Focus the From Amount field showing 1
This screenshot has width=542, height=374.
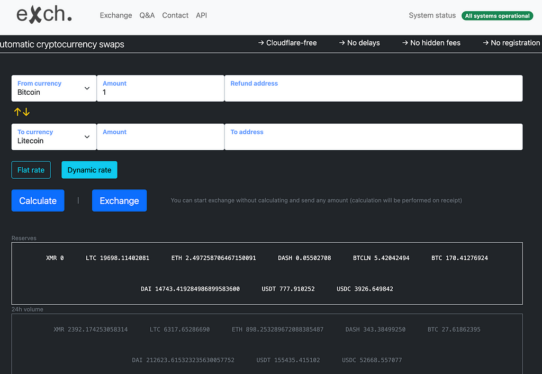[x=160, y=88]
